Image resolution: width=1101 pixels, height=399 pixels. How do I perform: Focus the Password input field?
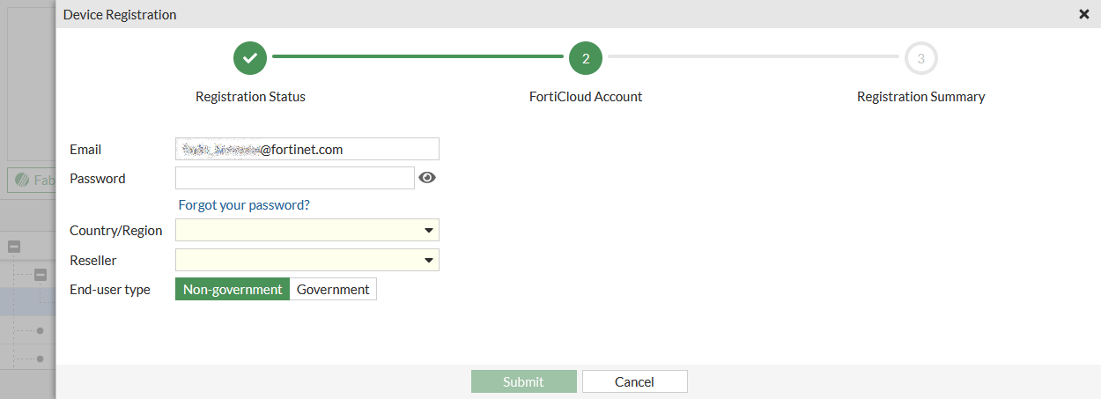tap(295, 178)
